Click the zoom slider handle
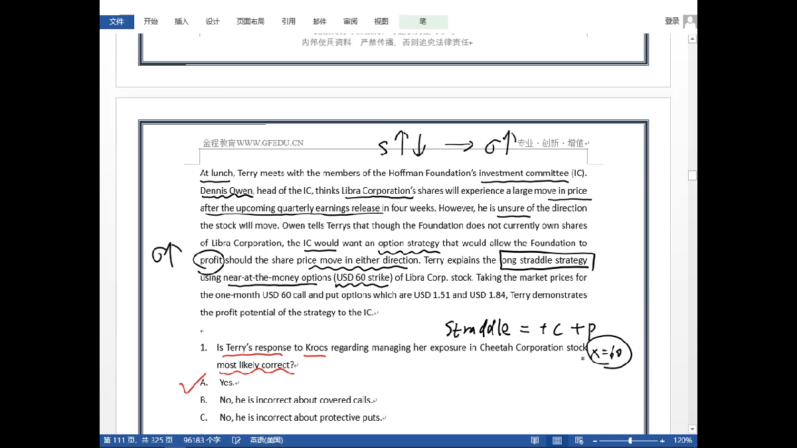Viewport: 797px width, 448px height. (x=630, y=441)
